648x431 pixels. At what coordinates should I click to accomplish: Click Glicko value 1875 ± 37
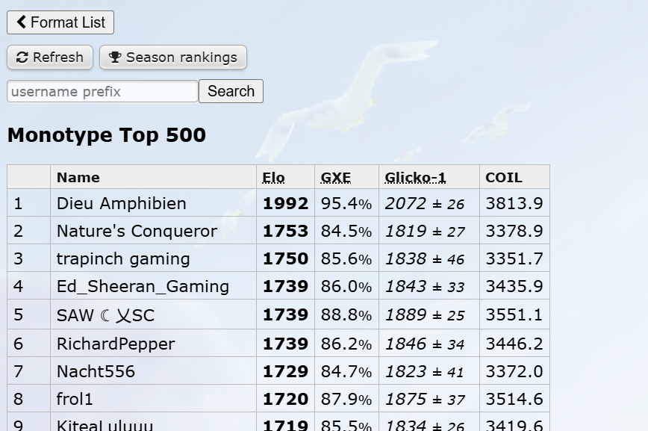425,399
